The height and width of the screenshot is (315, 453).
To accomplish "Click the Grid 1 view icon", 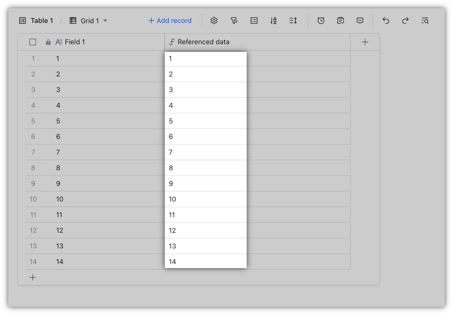I will tap(73, 21).
